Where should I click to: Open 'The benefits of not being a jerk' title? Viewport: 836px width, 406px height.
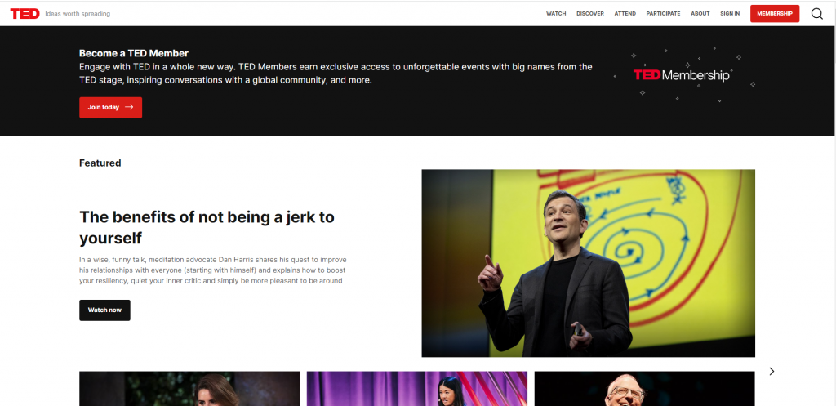click(207, 226)
